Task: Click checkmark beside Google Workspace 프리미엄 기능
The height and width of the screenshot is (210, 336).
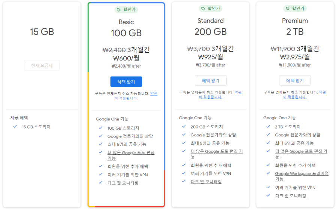Action: click(268, 173)
